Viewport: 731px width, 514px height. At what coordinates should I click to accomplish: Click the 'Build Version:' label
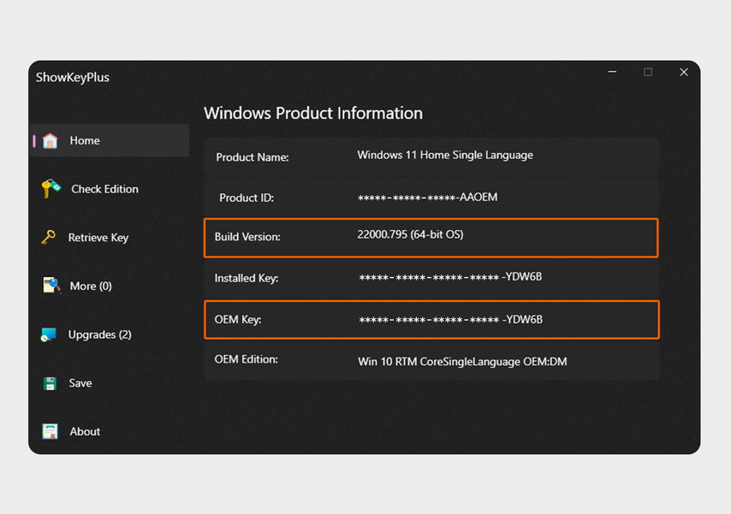coord(247,237)
